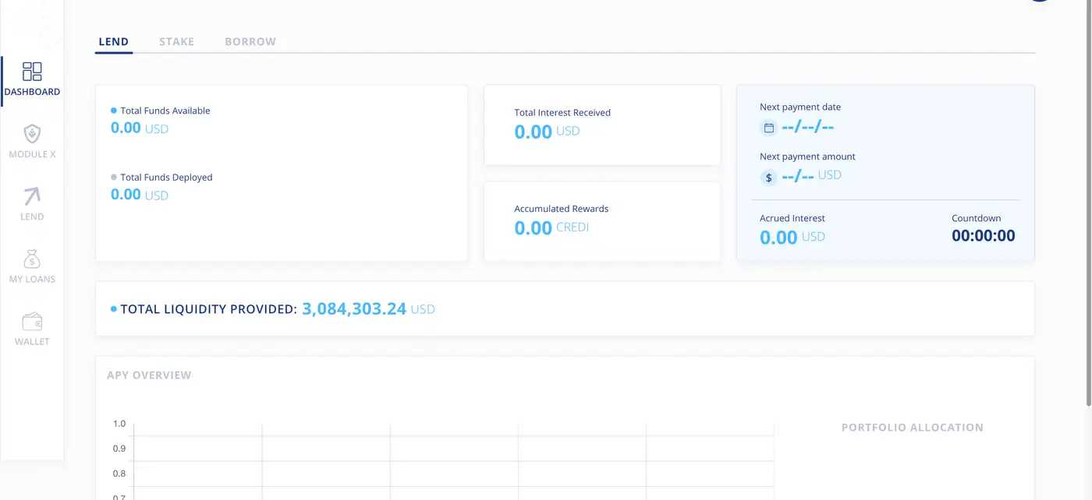Select the Lend tab
Viewport: 1092px width, 500px height.
coord(114,42)
